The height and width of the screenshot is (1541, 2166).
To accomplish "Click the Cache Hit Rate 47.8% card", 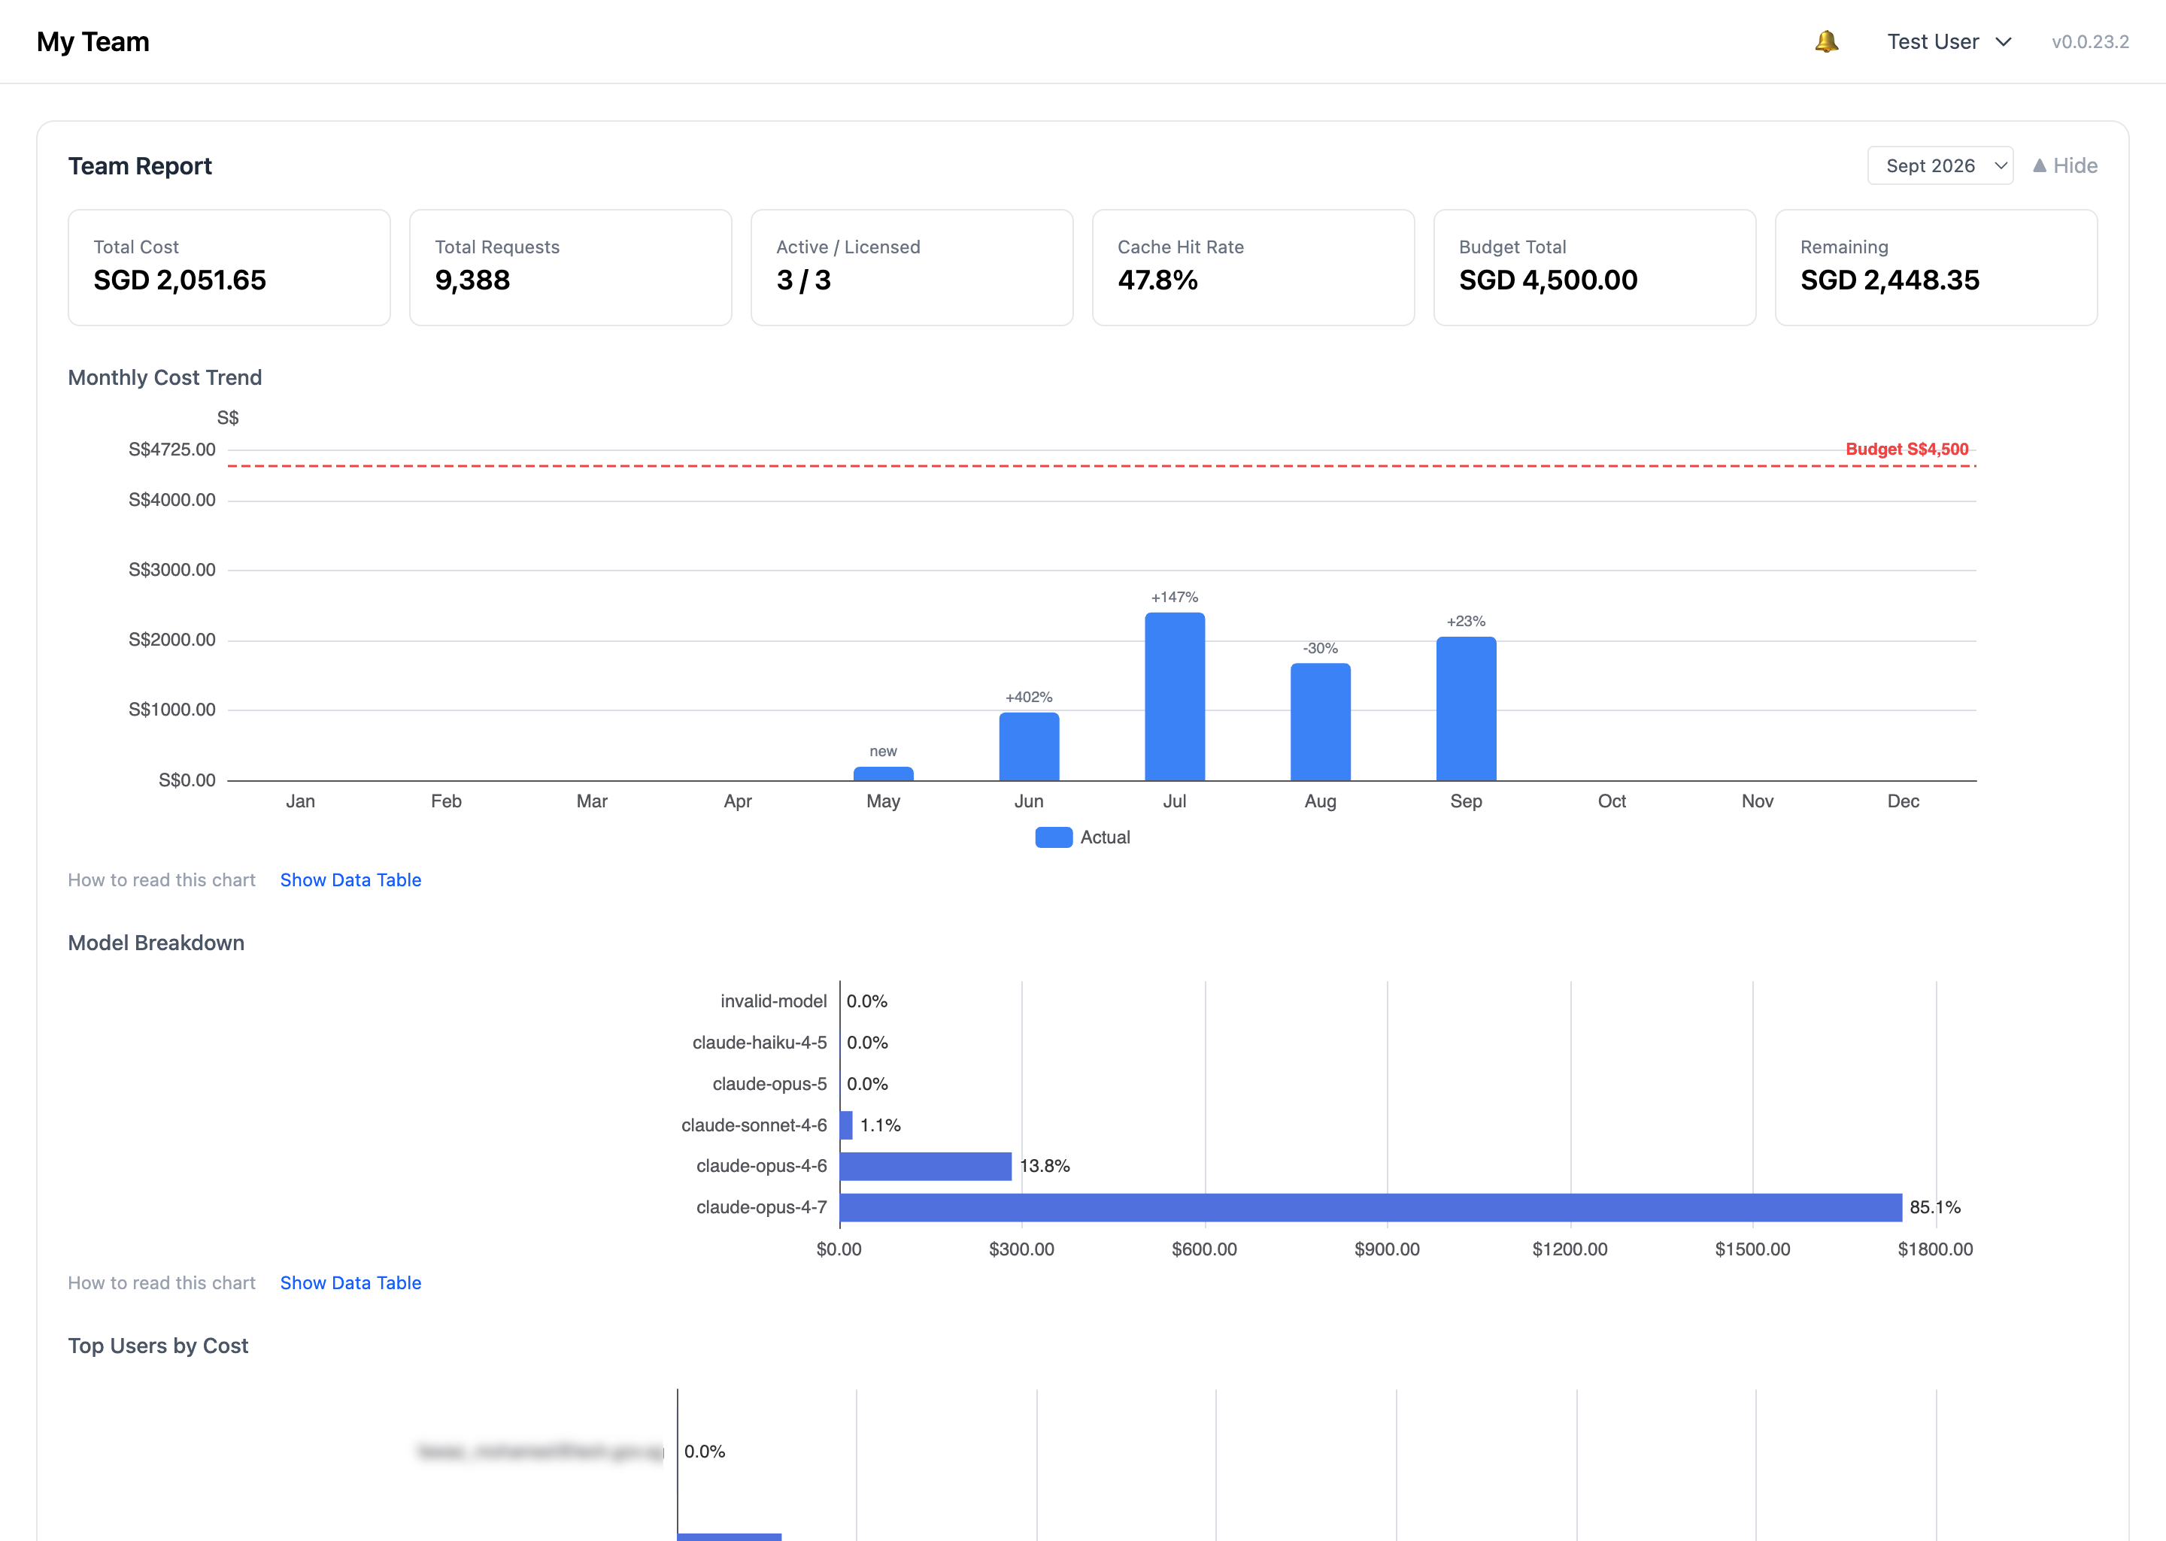I will [x=1253, y=268].
